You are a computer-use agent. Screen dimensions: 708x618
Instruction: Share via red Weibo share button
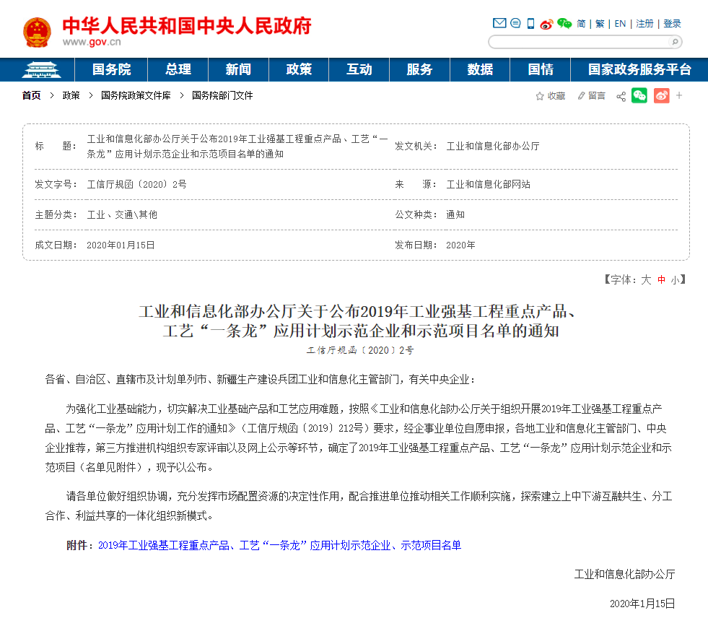(661, 95)
